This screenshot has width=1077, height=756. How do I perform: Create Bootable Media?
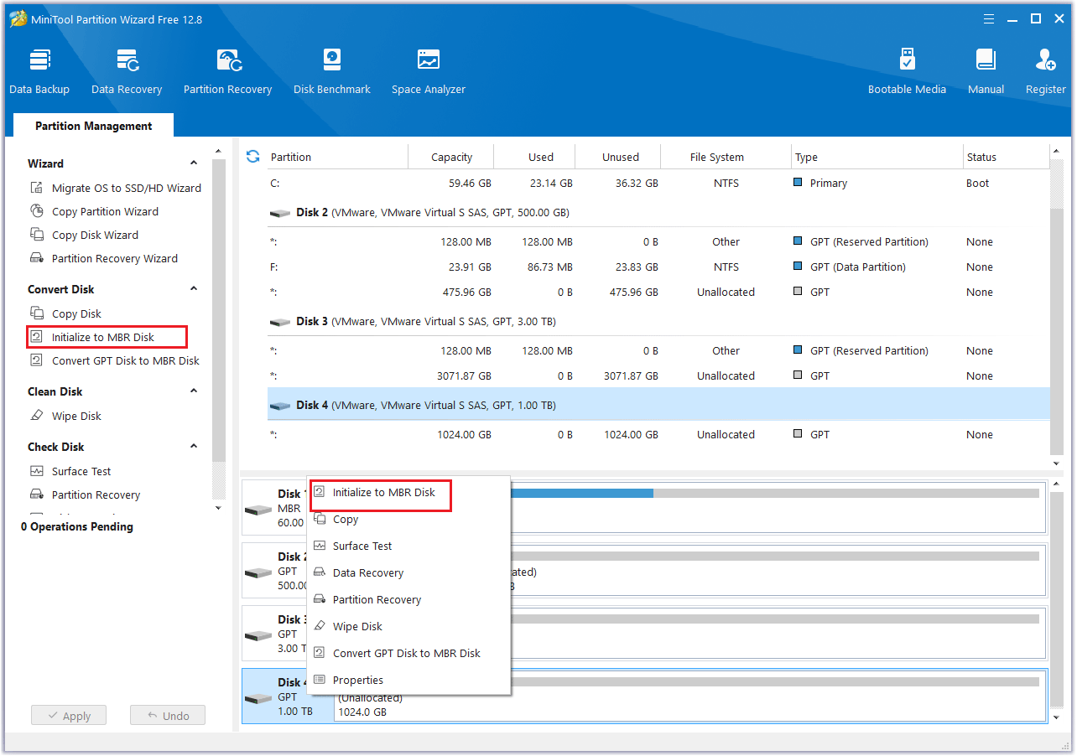(907, 71)
